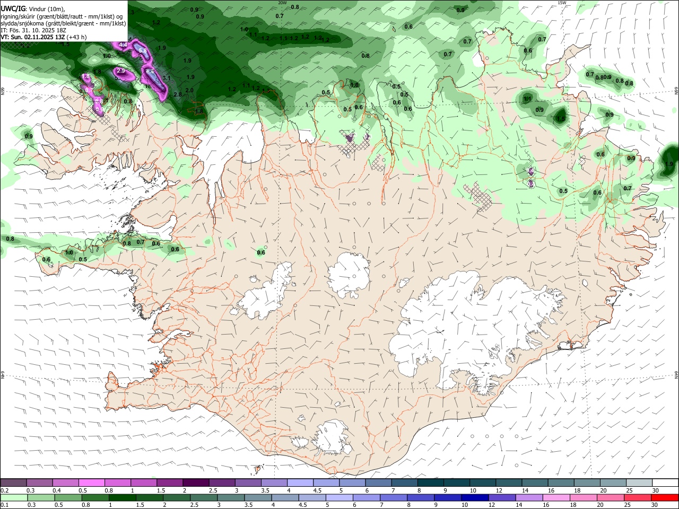Screen dimensions: 679x509
Task: Pick the dark purple snow swatch between 2 and 2.5
Action: click(x=196, y=482)
